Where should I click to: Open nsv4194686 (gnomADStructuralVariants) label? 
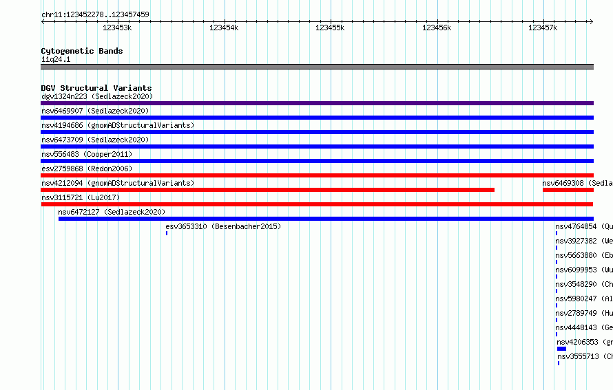[118, 125]
